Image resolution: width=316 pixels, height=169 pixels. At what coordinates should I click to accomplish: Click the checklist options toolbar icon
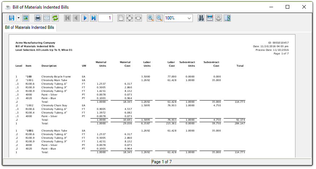click(x=227, y=18)
